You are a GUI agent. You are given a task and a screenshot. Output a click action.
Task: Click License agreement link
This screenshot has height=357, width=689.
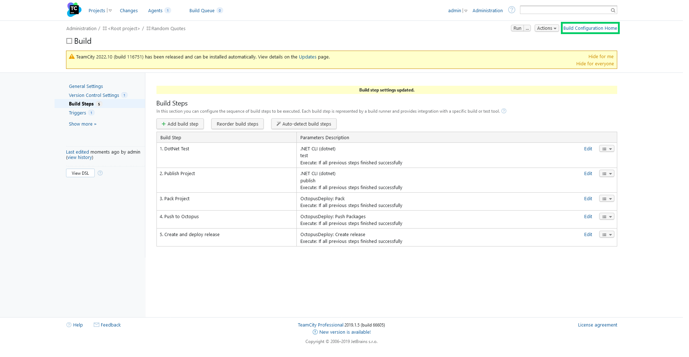[597, 325]
